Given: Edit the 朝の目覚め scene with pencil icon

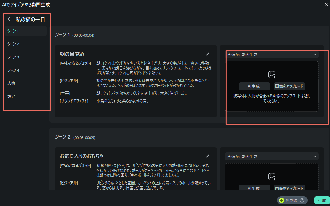Looking at the screenshot, I should (x=208, y=54).
